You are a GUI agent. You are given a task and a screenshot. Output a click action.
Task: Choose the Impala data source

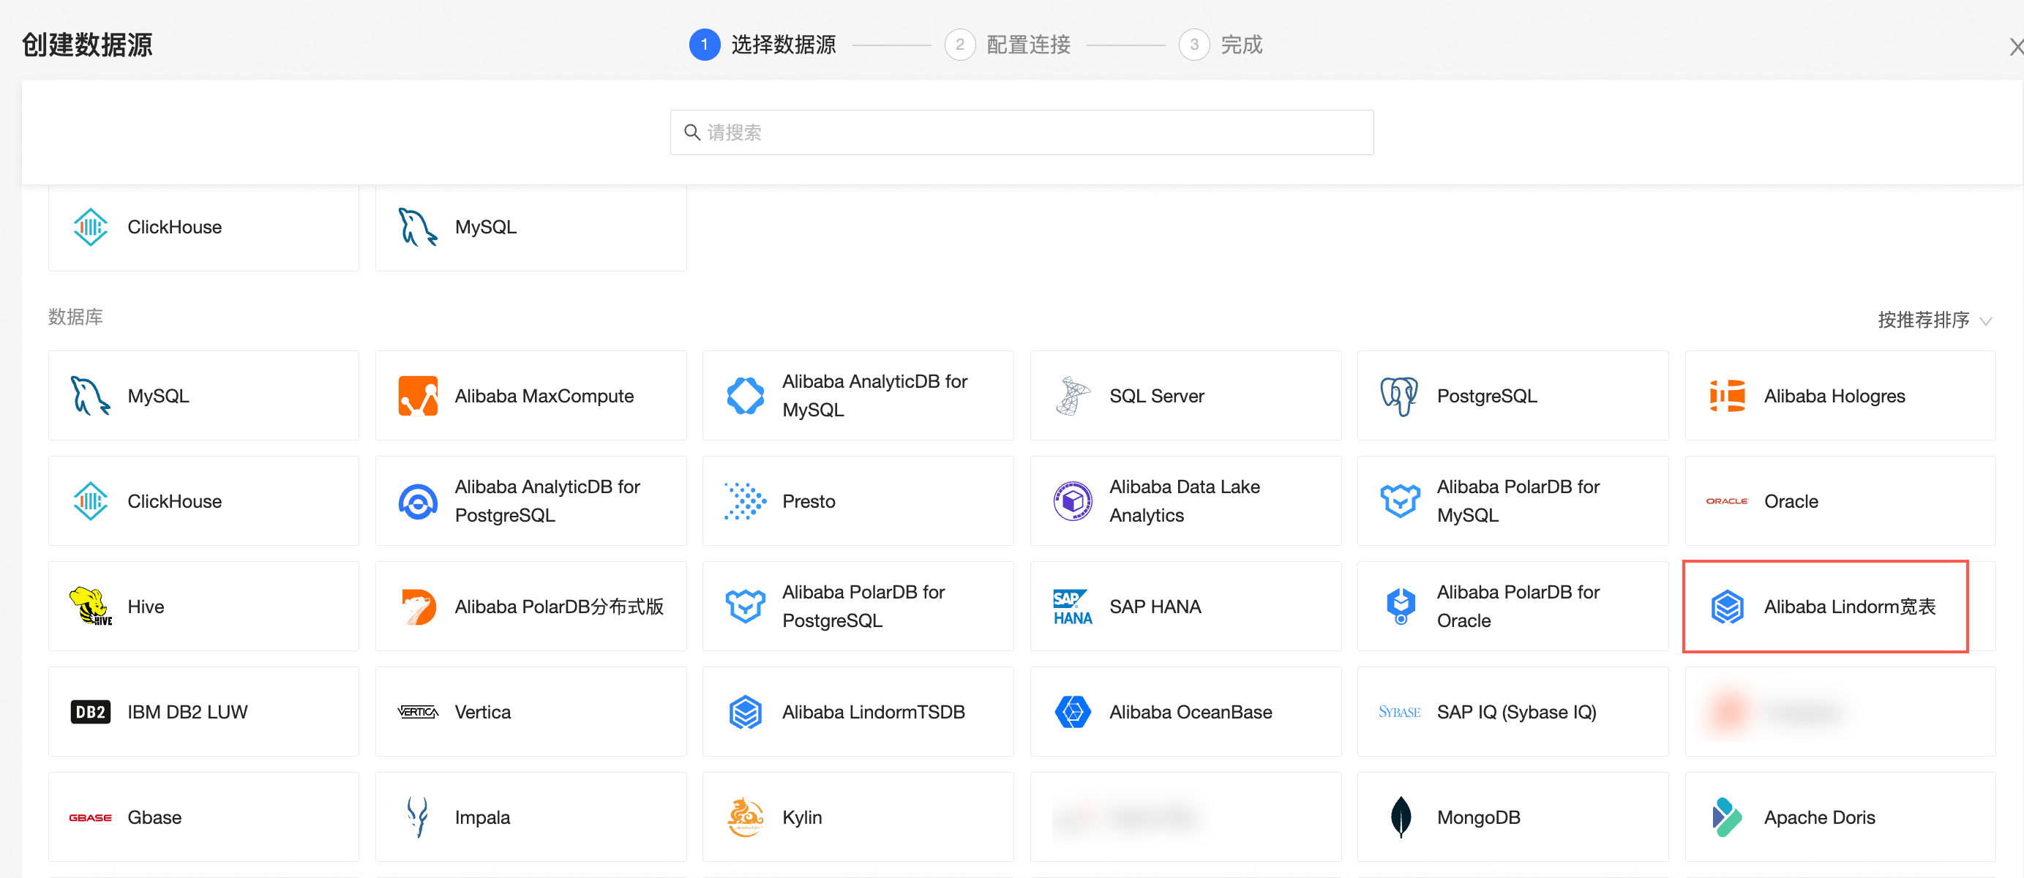pos(531,817)
